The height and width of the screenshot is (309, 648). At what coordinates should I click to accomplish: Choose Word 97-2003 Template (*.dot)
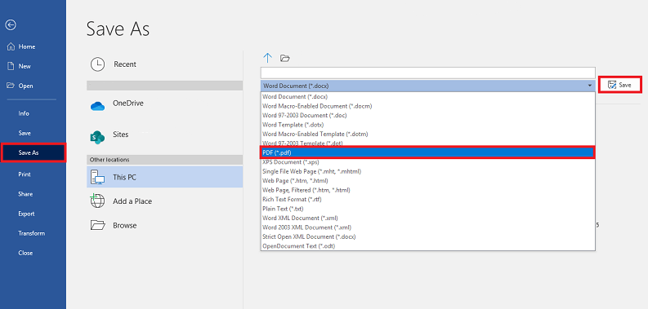coord(427,143)
